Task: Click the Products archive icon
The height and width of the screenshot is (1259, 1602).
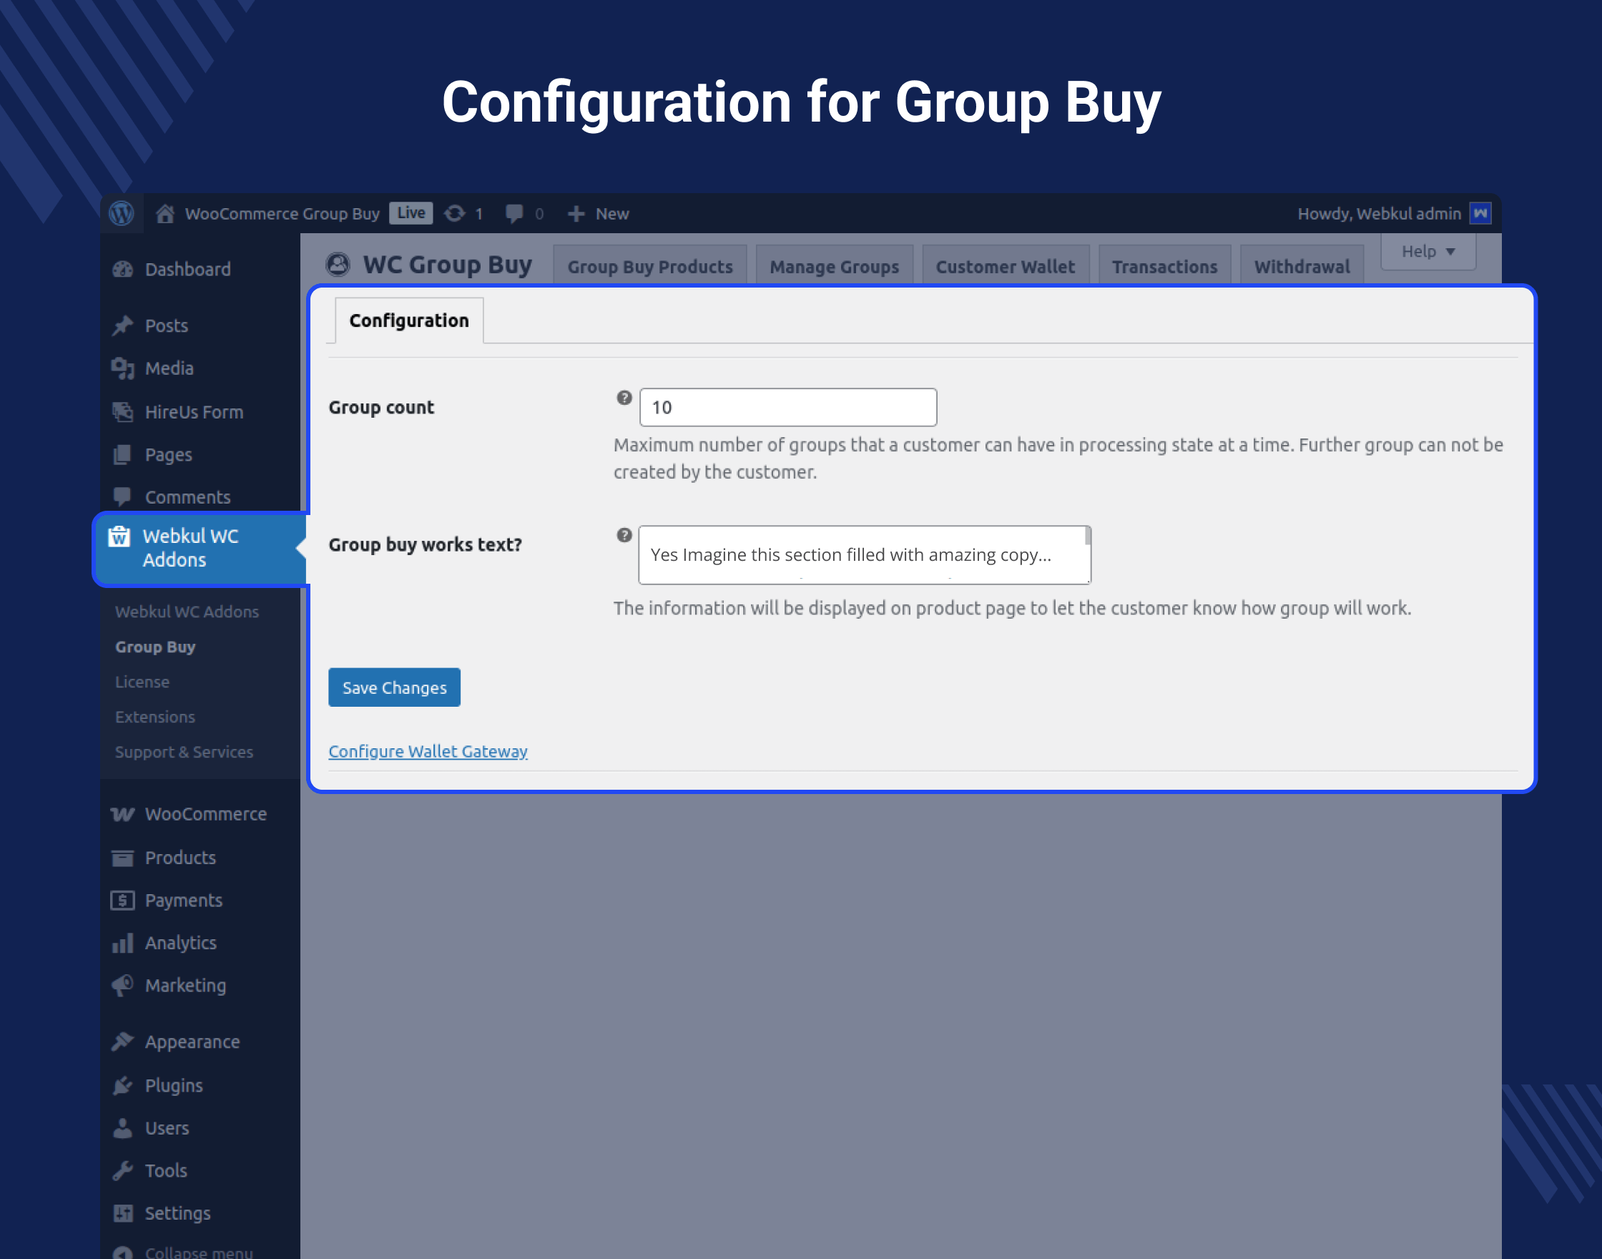Action: point(123,858)
